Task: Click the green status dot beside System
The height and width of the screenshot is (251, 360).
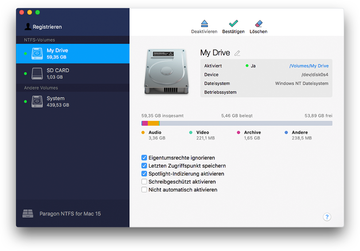Action: 26,102
